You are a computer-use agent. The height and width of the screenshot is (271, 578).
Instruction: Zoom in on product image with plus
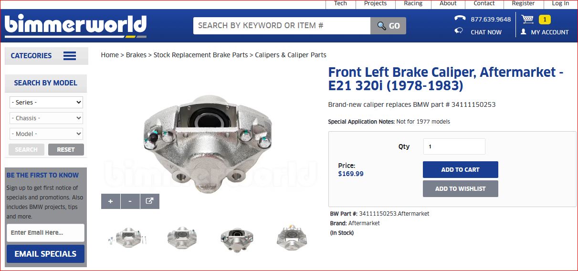[110, 201]
